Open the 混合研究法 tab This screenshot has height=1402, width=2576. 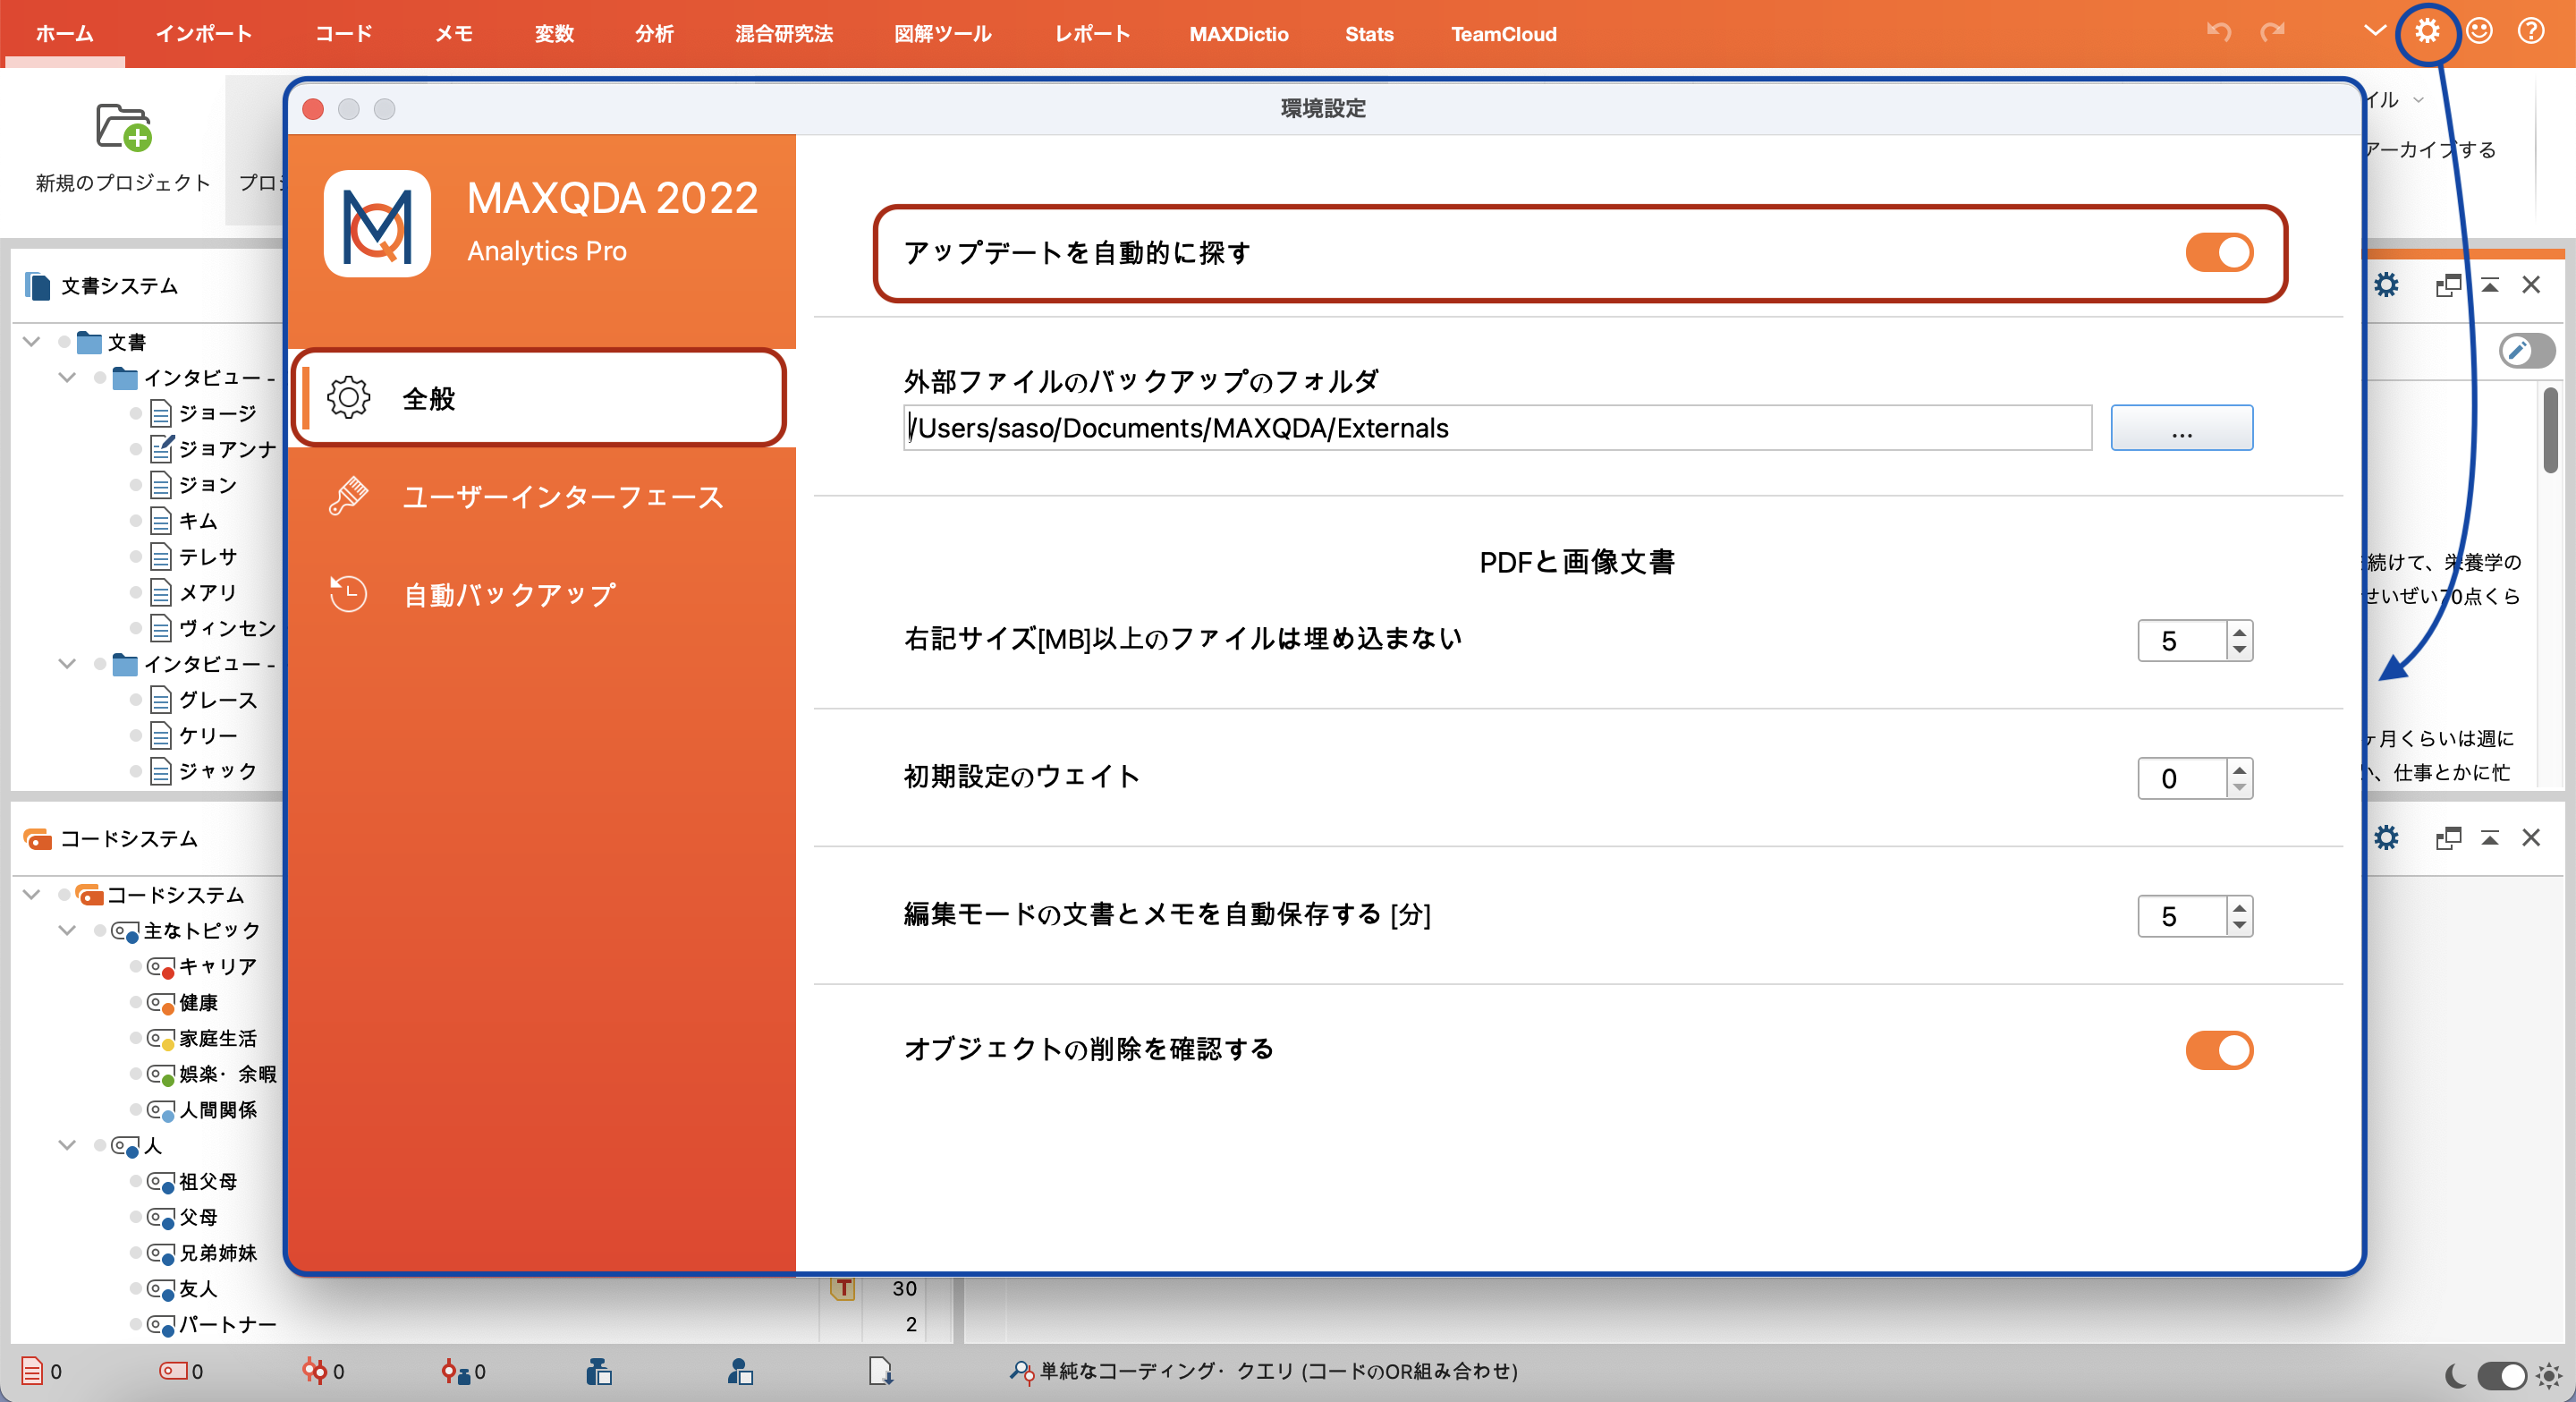pos(784,34)
